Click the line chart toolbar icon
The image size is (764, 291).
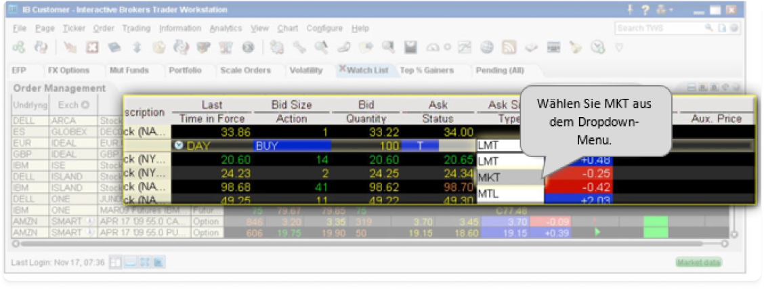point(465,47)
